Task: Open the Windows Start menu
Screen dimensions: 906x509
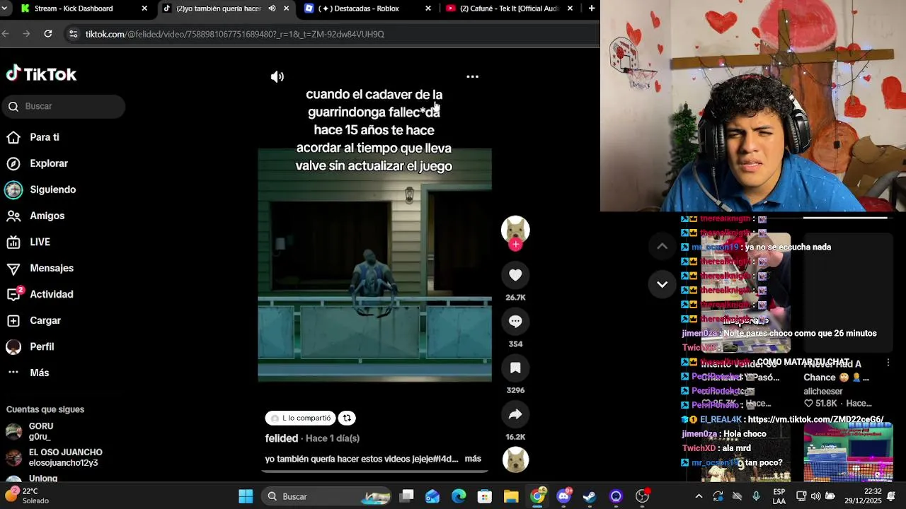Action: pyautogui.click(x=246, y=496)
